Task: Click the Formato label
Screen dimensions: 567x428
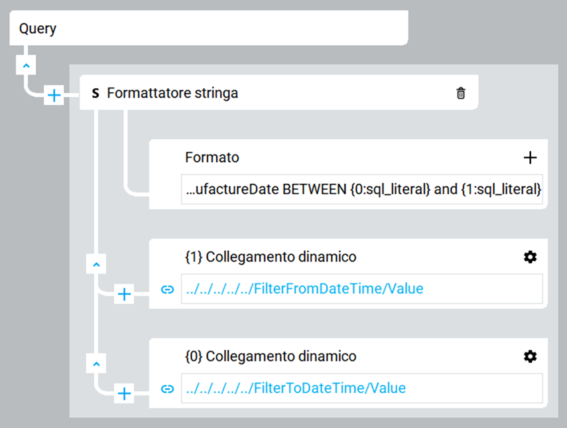Action: click(212, 157)
